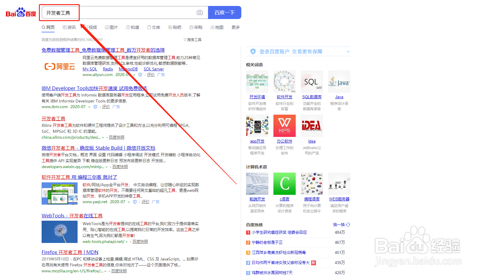Open the Baidu logo homepage link
This screenshot has height=278, width=488.
click(21, 12)
